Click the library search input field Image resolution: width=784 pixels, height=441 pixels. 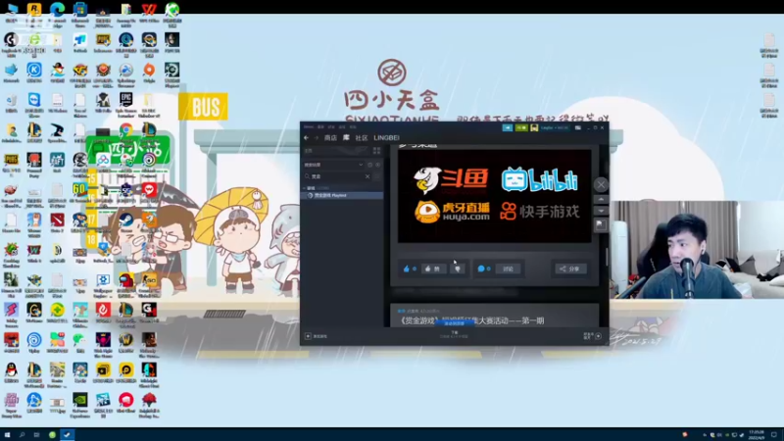coord(337,176)
